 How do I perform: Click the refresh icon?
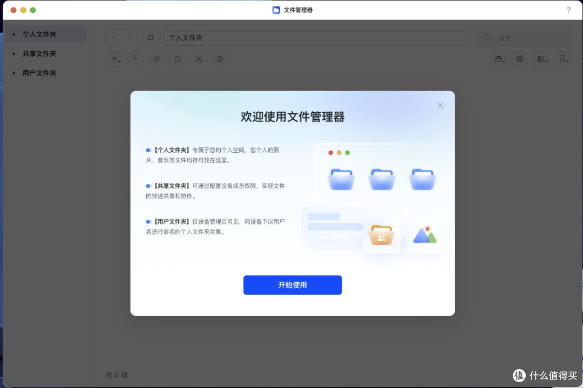click(x=150, y=38)
